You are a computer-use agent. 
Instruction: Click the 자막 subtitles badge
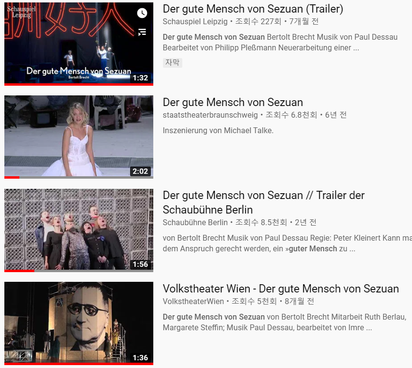172,62
